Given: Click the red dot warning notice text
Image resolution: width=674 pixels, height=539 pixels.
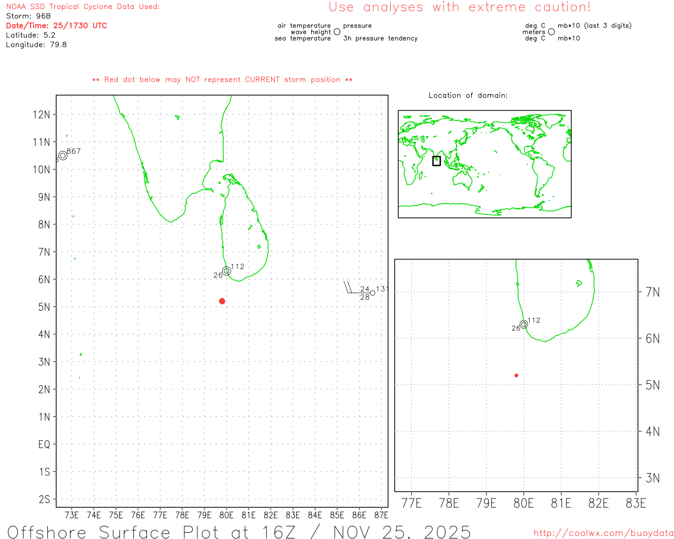Looking at the screenshot, I should [x=222, y=79].
